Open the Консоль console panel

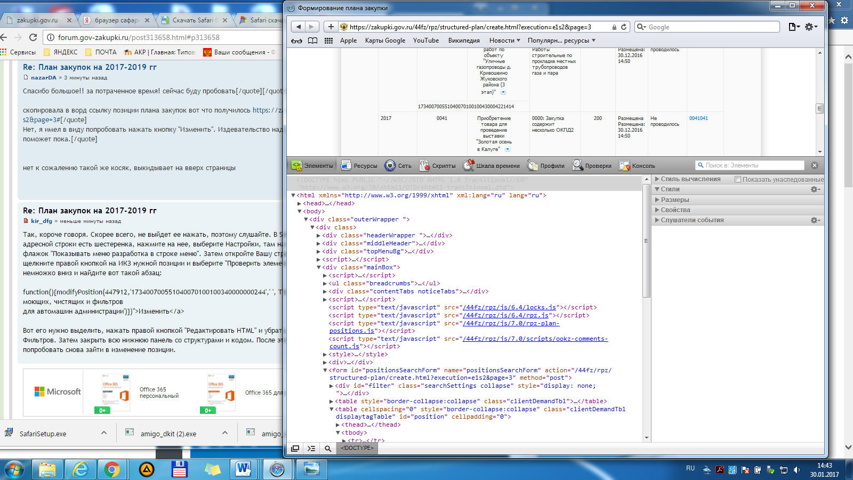click(637, 166)
